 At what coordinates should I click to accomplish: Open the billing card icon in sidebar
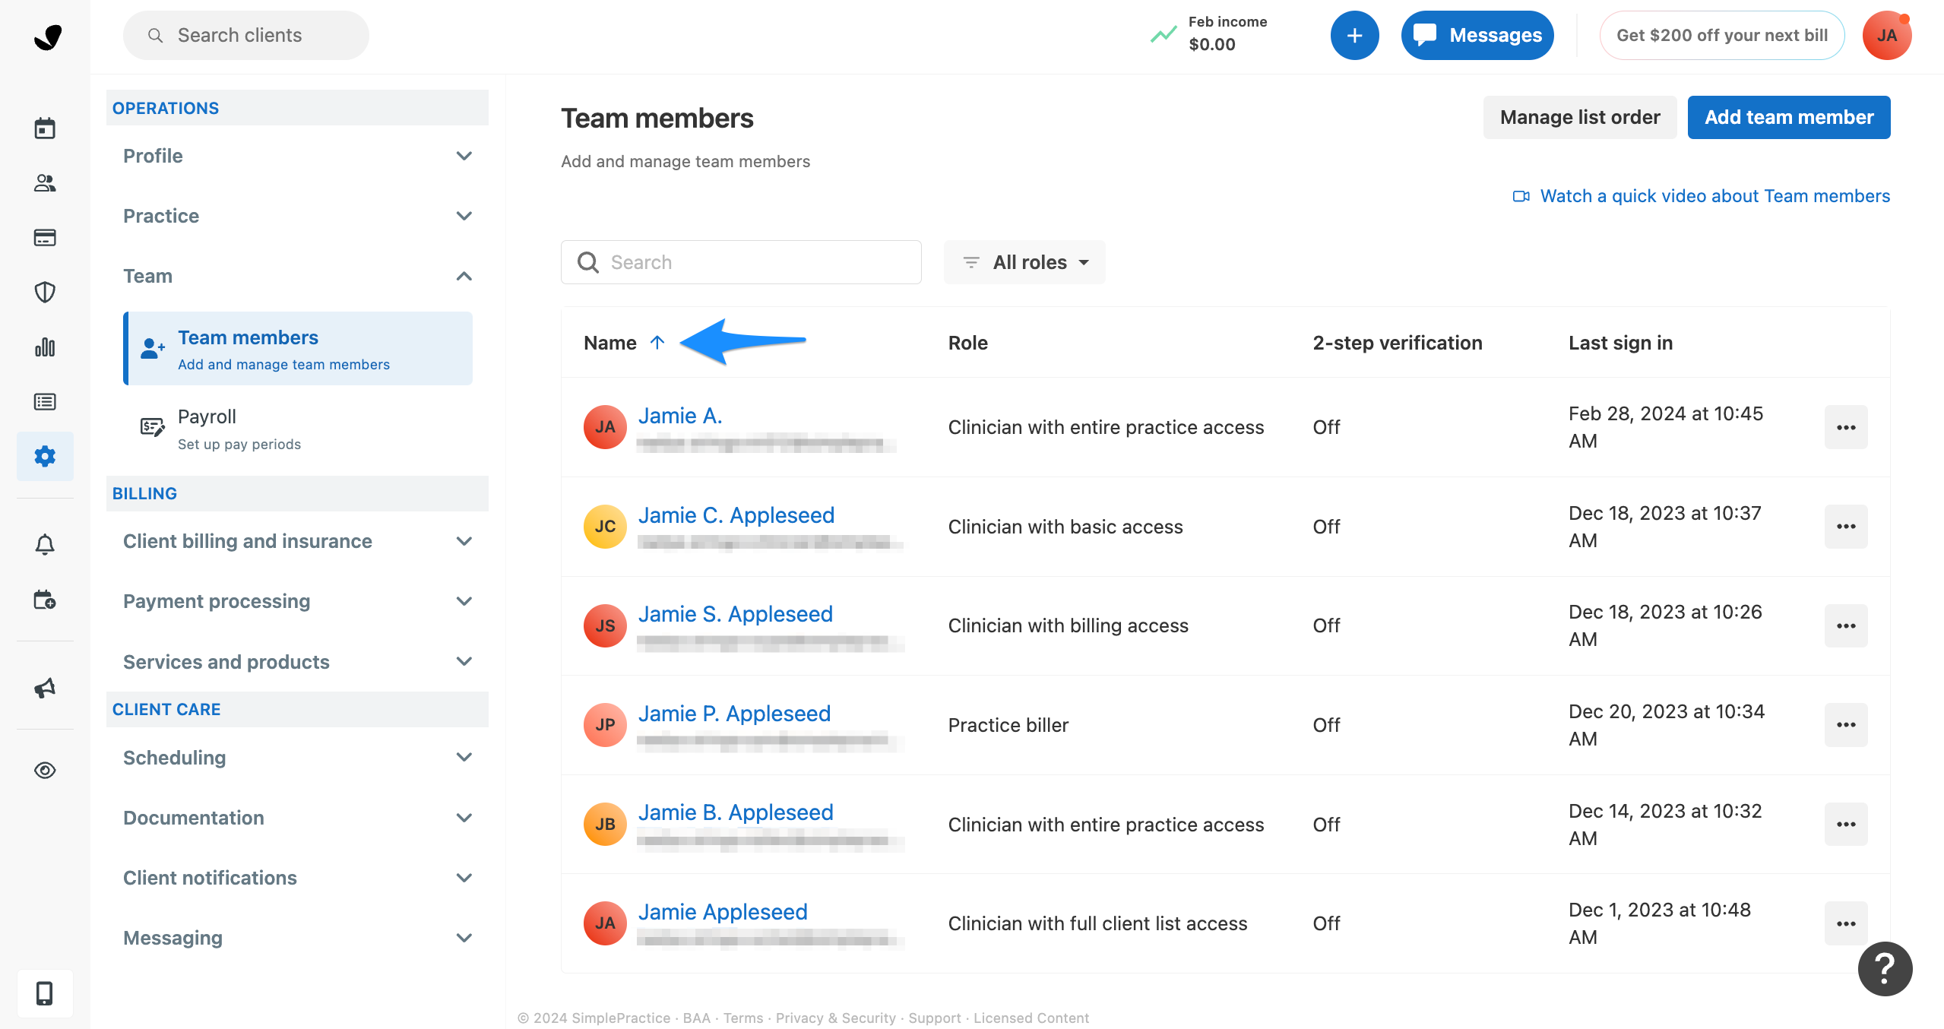(x=45, y=238)
